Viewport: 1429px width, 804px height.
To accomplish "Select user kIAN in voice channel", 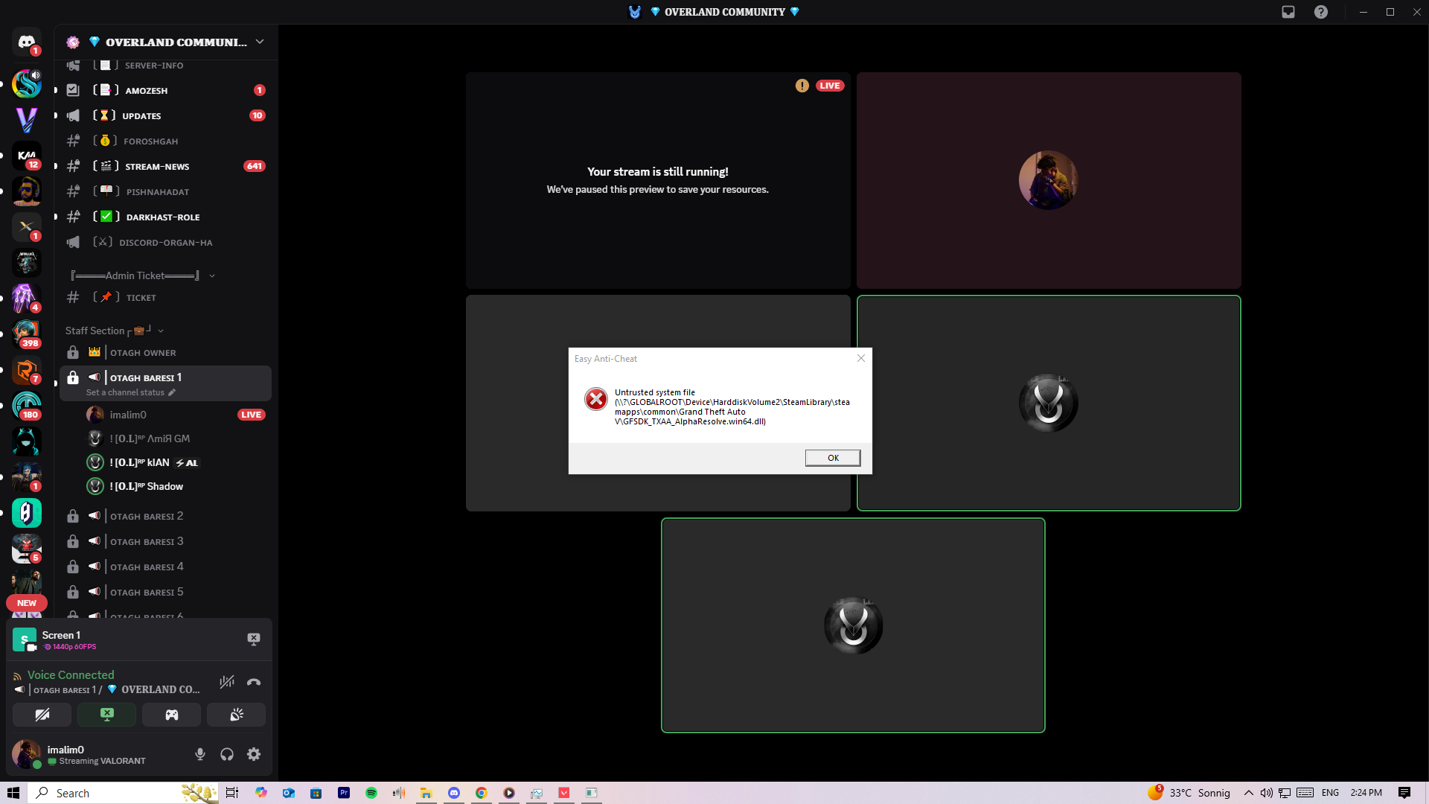I will pos(176,462).
